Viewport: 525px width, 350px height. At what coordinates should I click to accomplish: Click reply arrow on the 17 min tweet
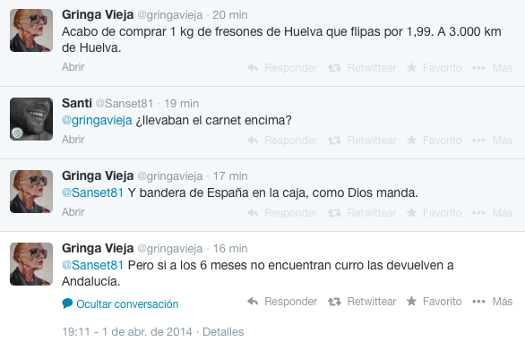click(253, 213)
